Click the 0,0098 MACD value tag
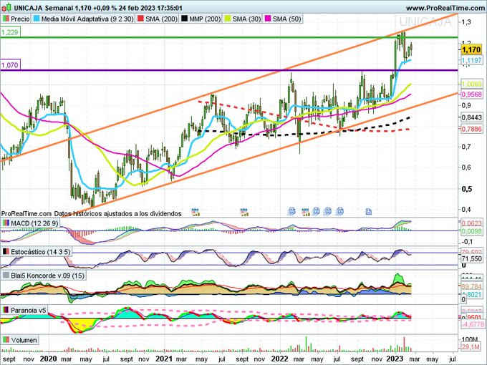 point(471,231)
